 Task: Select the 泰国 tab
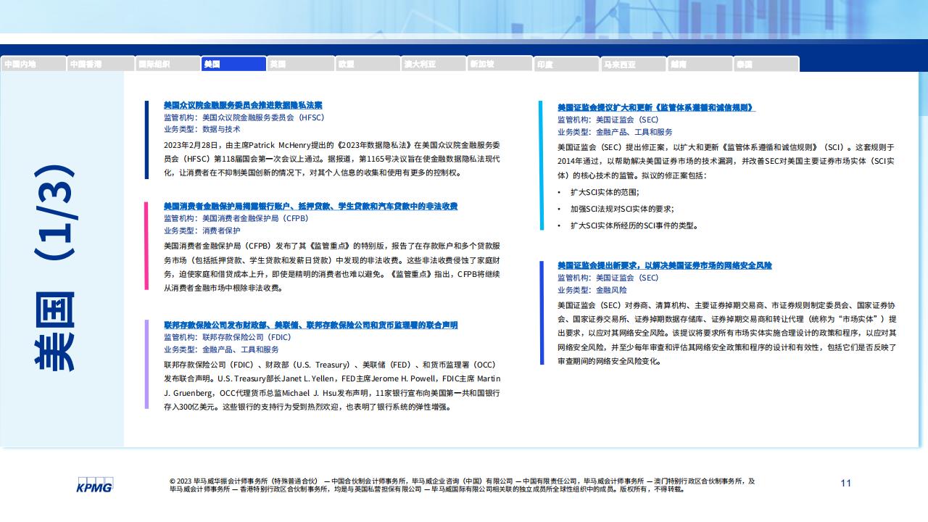coord(766,64)
